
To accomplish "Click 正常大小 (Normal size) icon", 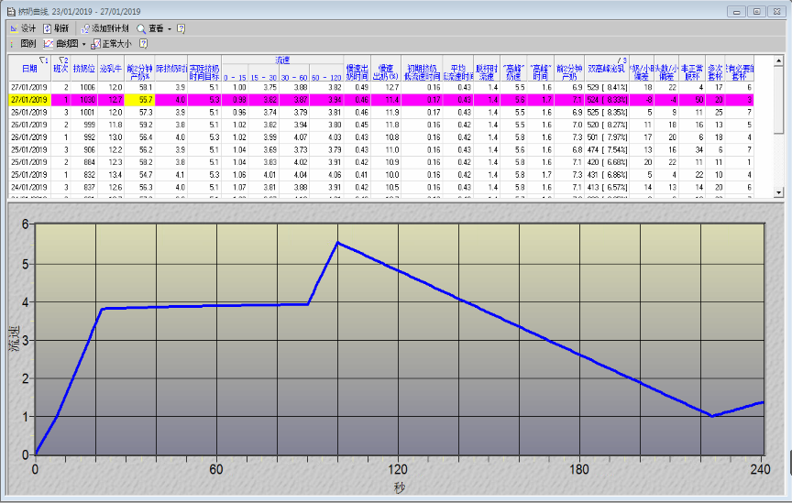I will [95, 43].
